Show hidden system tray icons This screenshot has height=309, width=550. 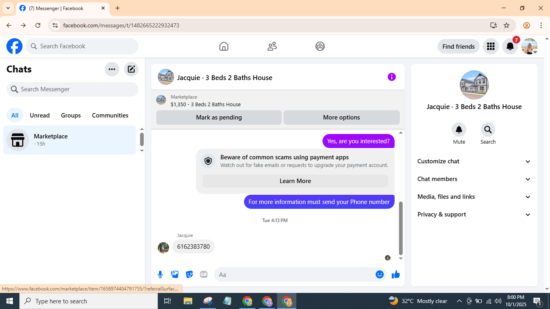coord(459,301)
